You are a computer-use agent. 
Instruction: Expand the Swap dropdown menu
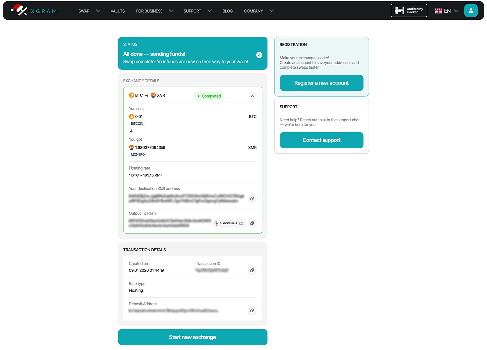pos(89,11)
